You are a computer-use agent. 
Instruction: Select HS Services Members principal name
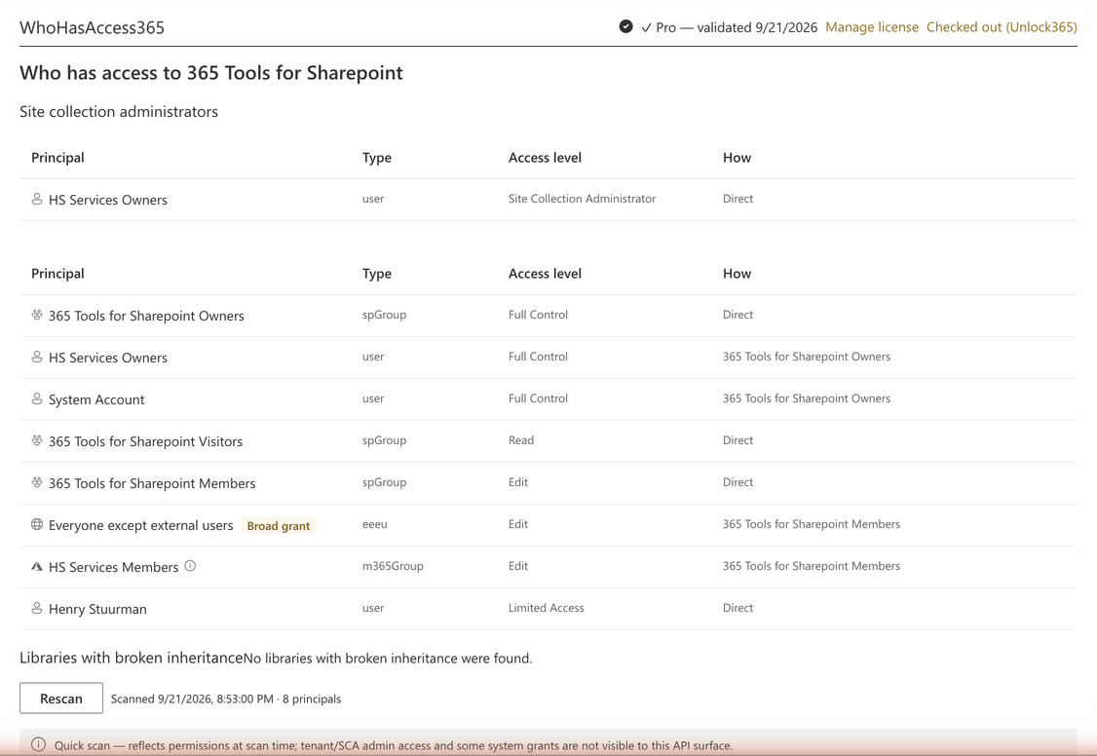coord(113,567)
